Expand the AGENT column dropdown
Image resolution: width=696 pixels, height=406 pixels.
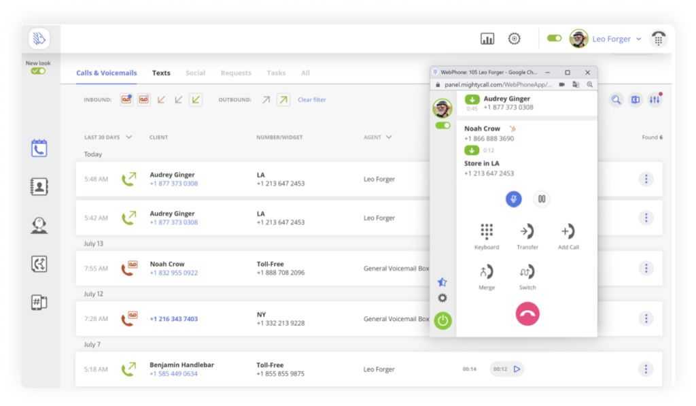point(378,137)
